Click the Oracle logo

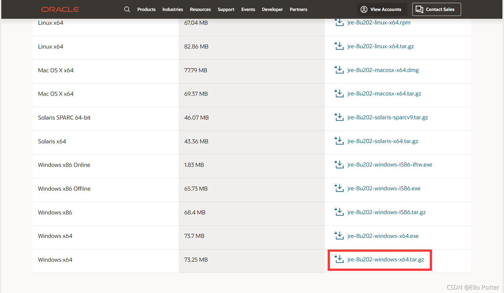click(x=60, y=9)
